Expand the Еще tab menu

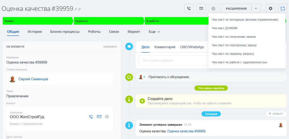[x=154, y=32]
